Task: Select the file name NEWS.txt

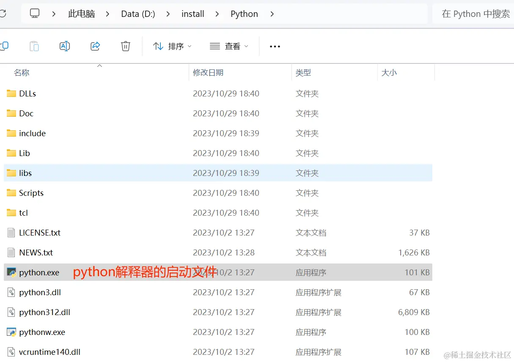Action: tap(36, 252)
